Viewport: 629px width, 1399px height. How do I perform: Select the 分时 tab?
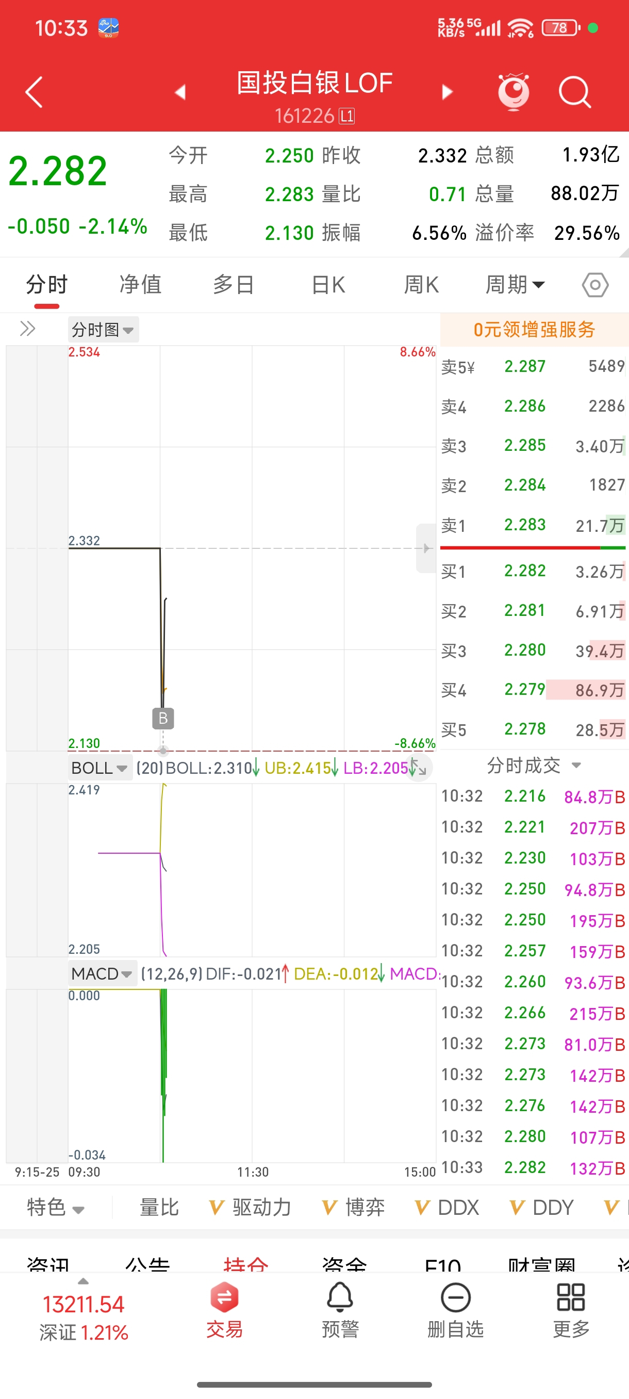tap(47, 285)
